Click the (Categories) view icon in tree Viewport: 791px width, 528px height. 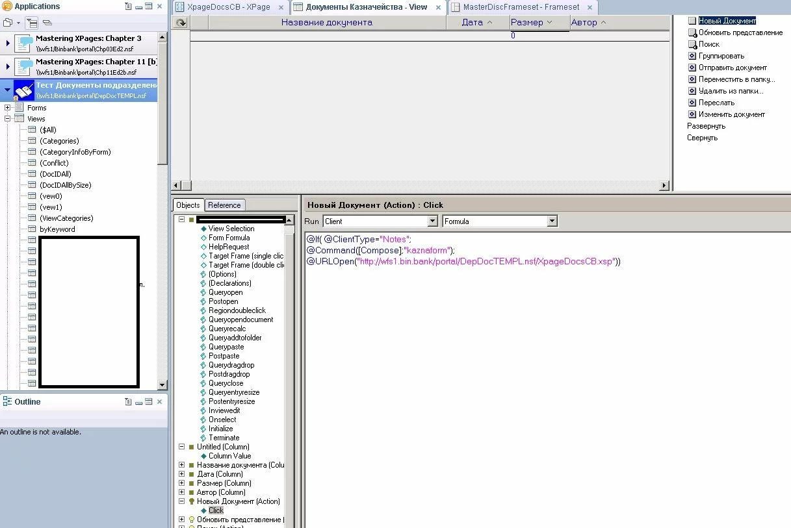click(x=31, y=141)
